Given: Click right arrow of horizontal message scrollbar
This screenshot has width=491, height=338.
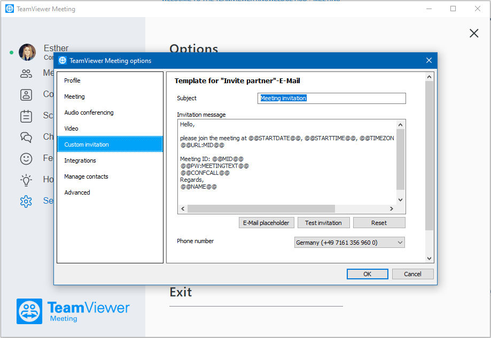Looking at the screenshot, I should tap(391, 208).
